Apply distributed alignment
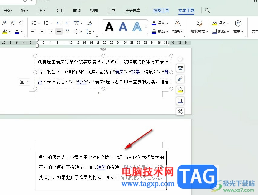Image resolution: width=258 pixels, height=195 pixels. (x=67, y=31)
